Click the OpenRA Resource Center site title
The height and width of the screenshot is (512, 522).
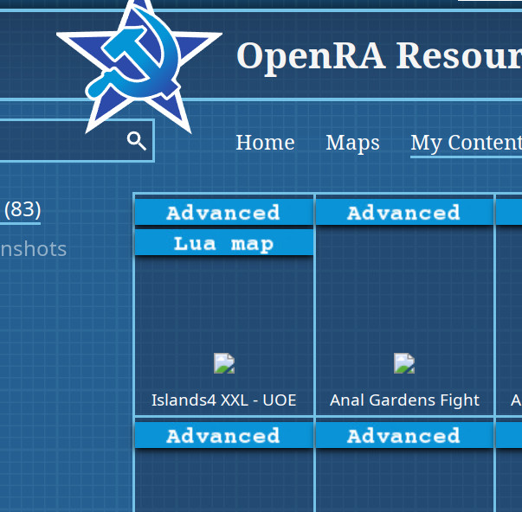coord(378,56)
